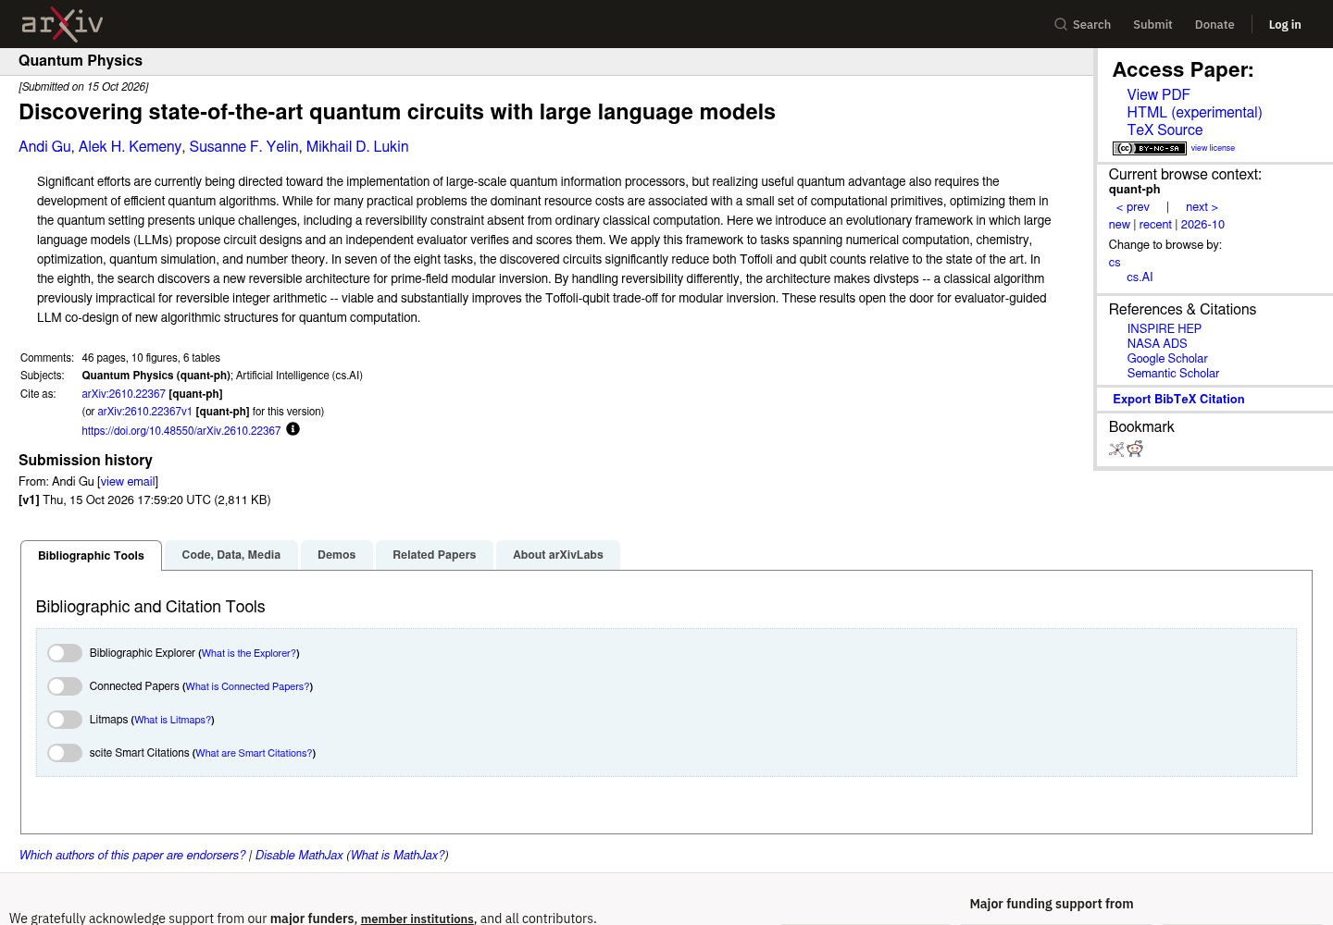The image size is (1333, 925).
Task: Browse the 2026-10 listing
Action: pyautogui.click(x=1202, y=225)
